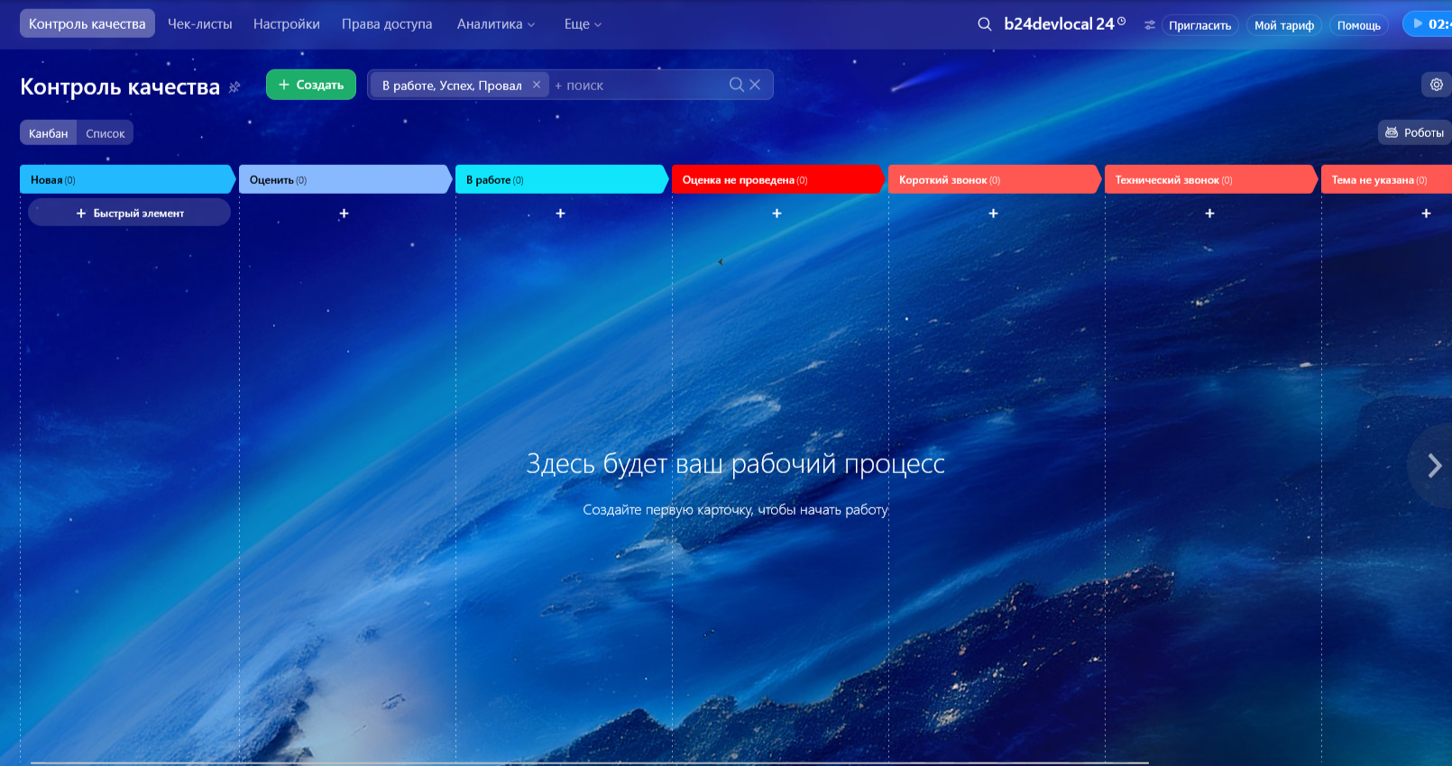Image resolution: width=1452 pixels, height=766 pixels.
Task: Click the clock icon next to b24devlocal 24
Action: [1122, 21]
